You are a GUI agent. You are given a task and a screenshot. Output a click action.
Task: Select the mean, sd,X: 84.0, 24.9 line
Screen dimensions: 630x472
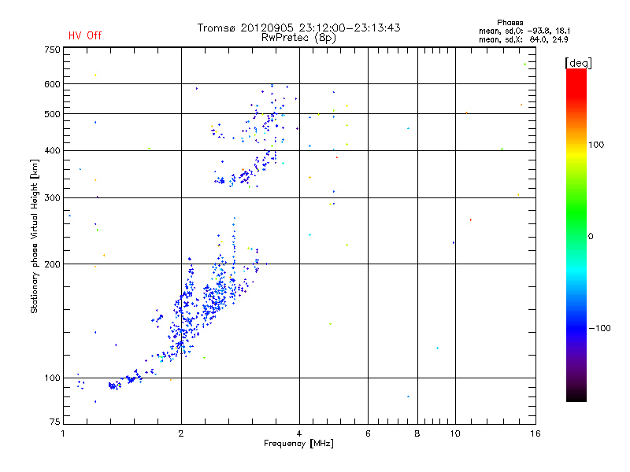coord(524,39)
